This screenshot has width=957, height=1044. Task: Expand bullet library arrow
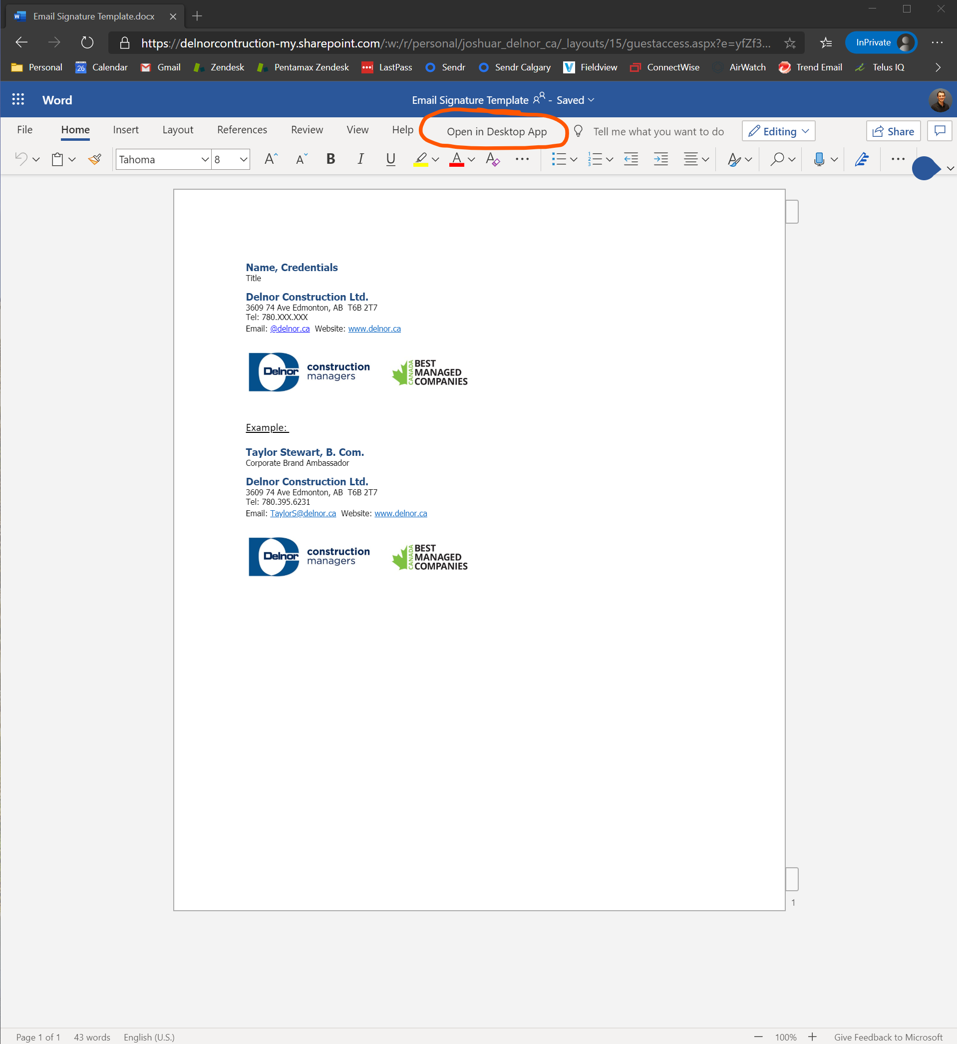[x=573, y=159]
